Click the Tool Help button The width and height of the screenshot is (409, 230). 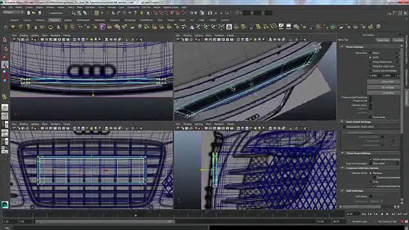398,40
